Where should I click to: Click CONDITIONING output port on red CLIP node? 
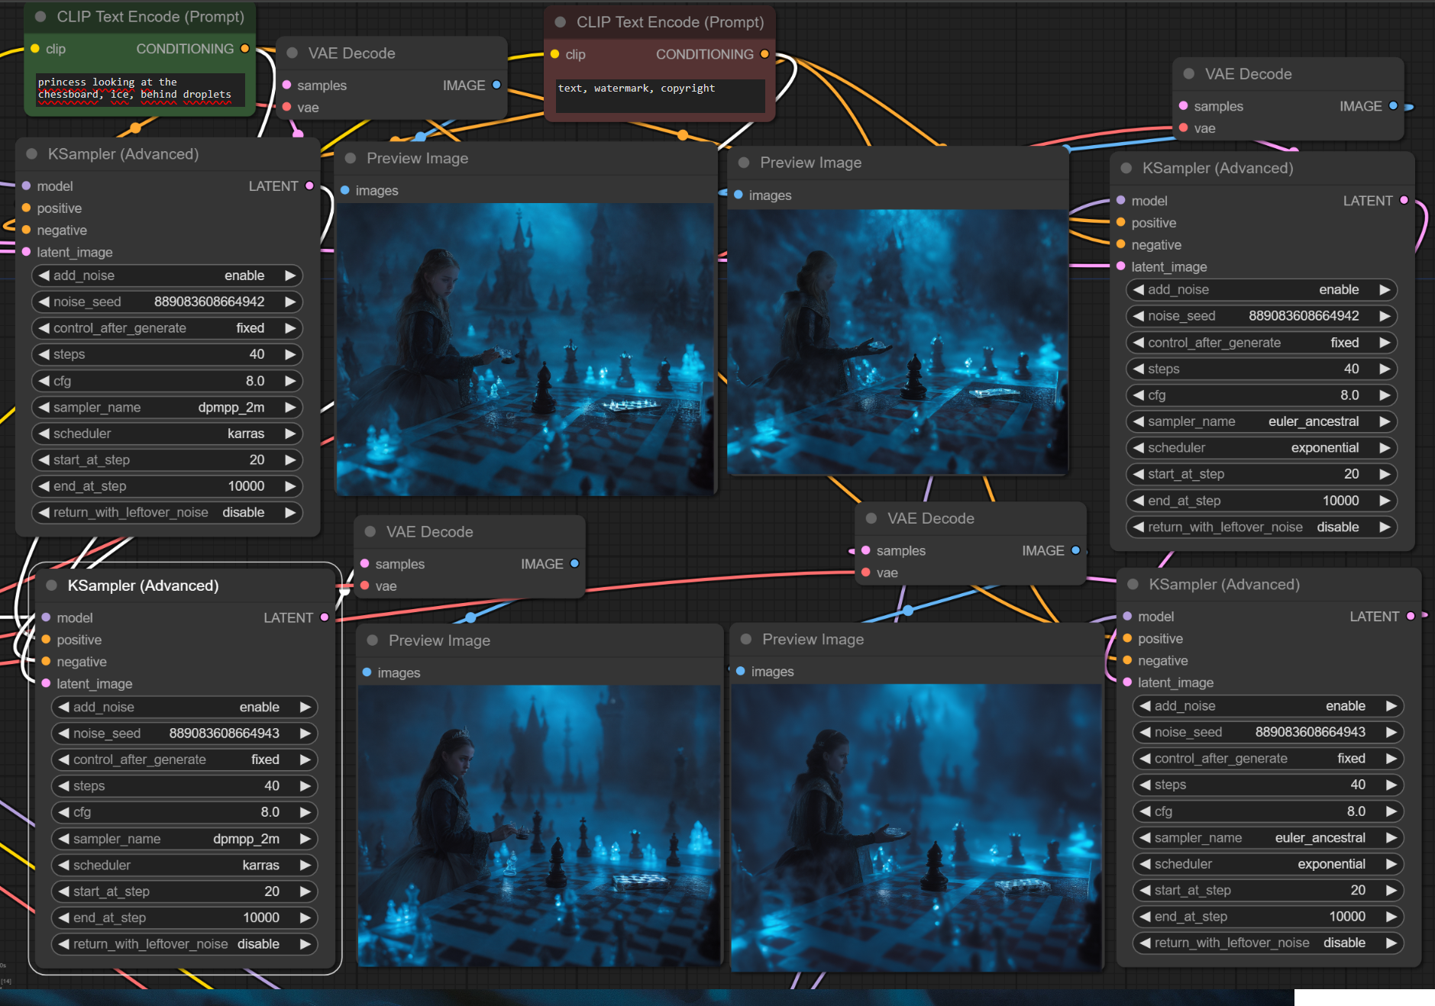pyautogui.click(x=764, y=54)
